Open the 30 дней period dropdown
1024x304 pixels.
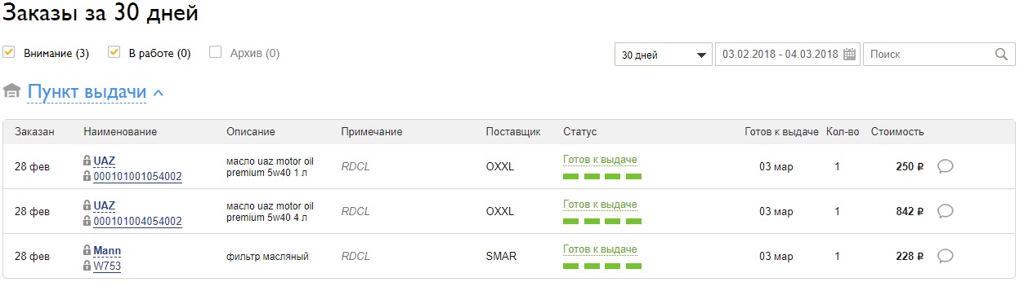(x=663, y=55)
